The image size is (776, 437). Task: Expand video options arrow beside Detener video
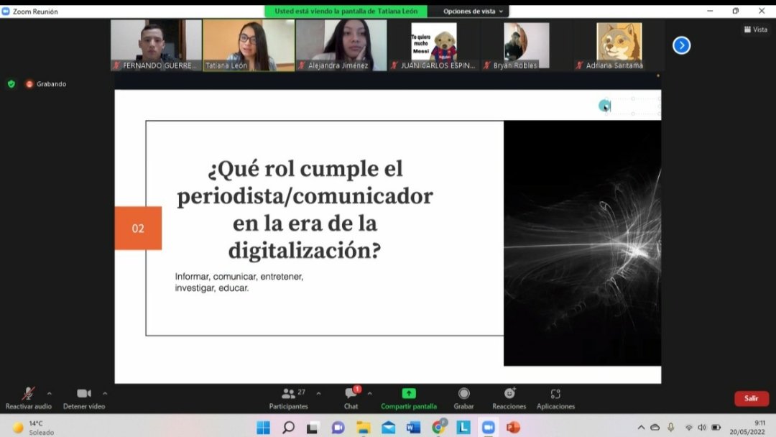point(105,394)
